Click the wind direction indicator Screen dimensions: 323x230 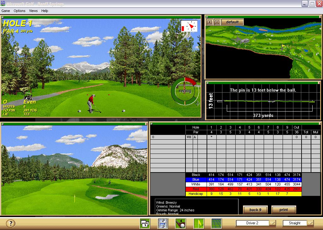click(189, 26)
